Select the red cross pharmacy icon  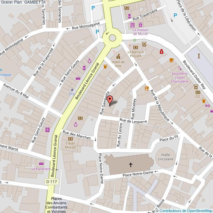tap(161, 51)
